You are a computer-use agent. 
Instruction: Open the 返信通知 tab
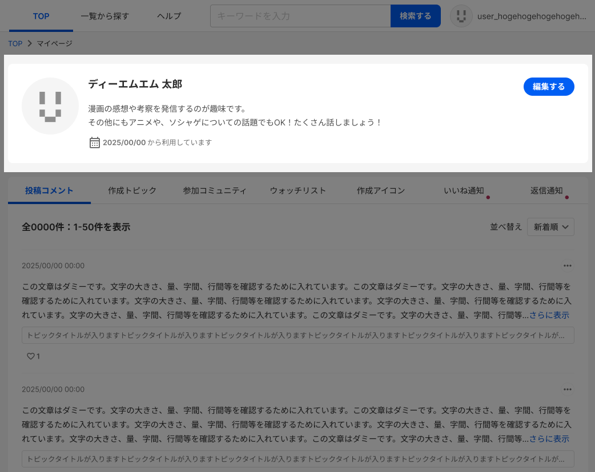click(546, 191)
